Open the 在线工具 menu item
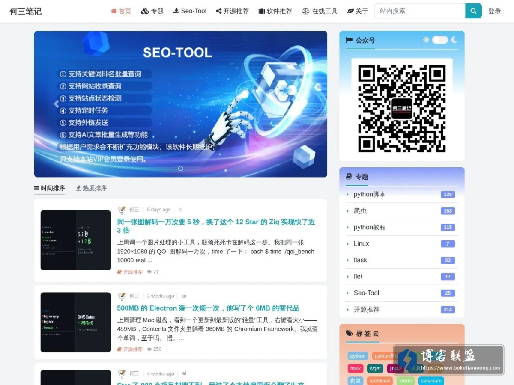Viewport: 514px width, 385px height. (320, 11)
